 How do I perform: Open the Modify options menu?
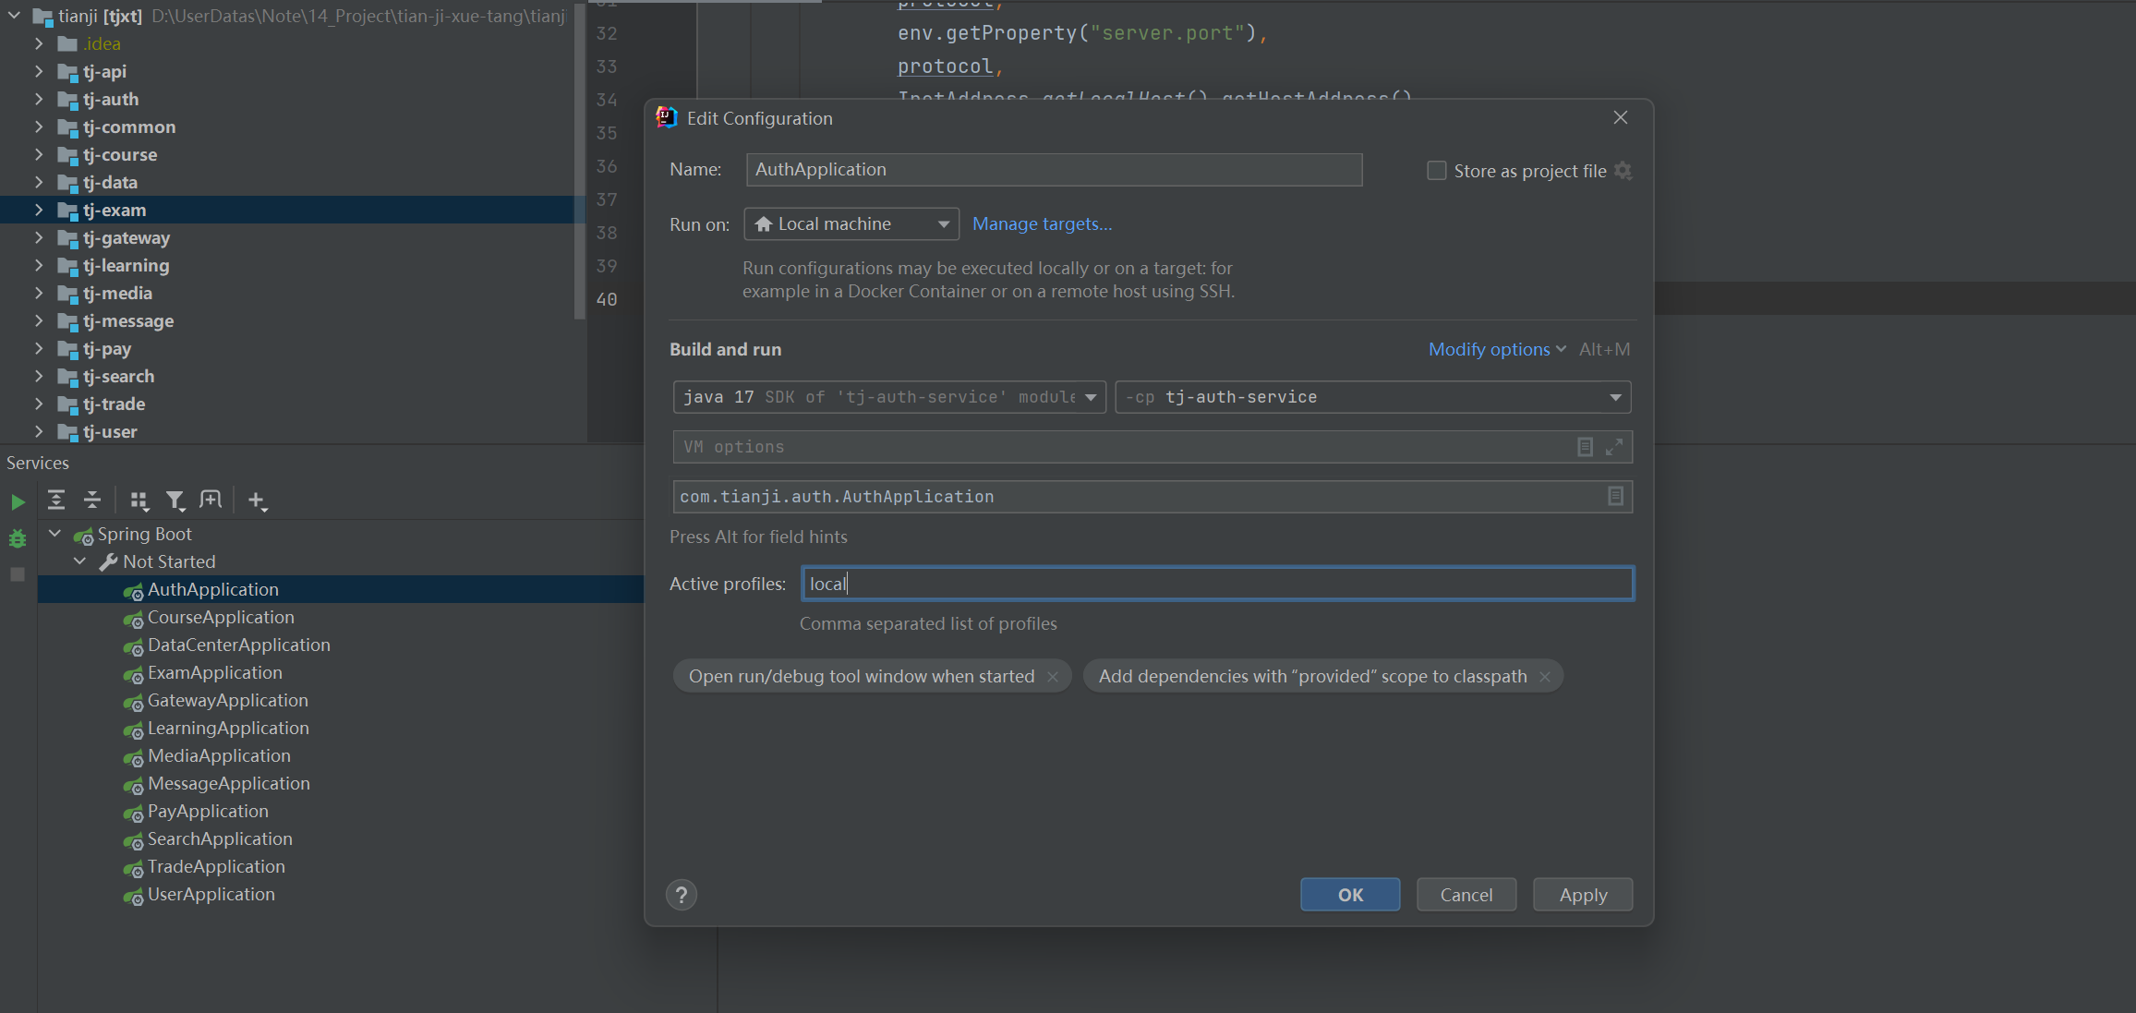pos(1496,350)
